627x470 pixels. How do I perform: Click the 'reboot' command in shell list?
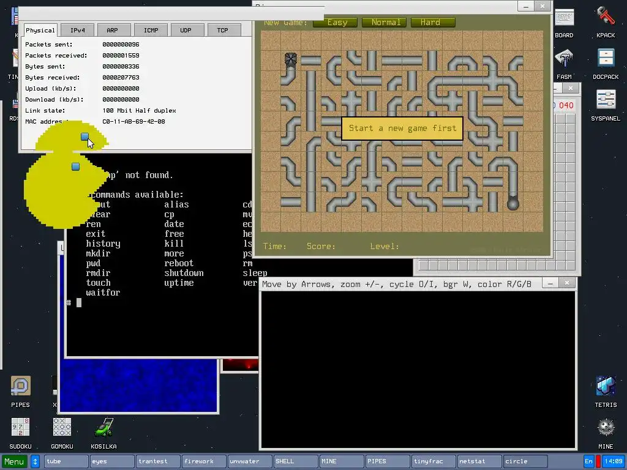tap(179, 263)
